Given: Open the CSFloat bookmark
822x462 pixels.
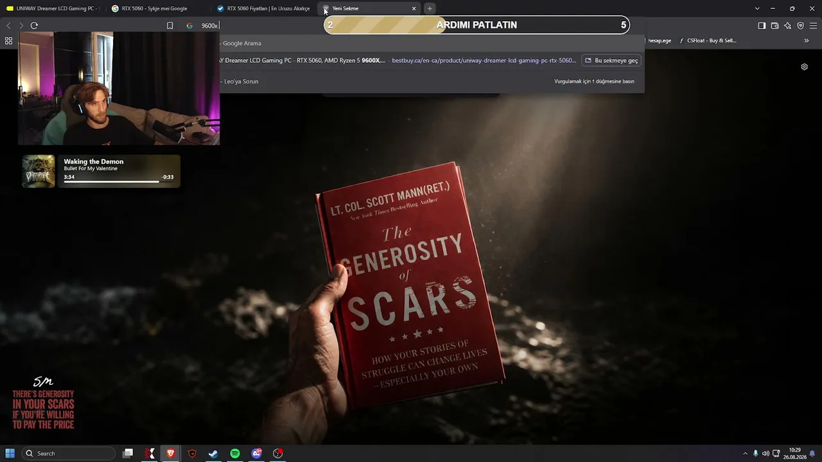Looking at the screenshot, I should (708, 40).
